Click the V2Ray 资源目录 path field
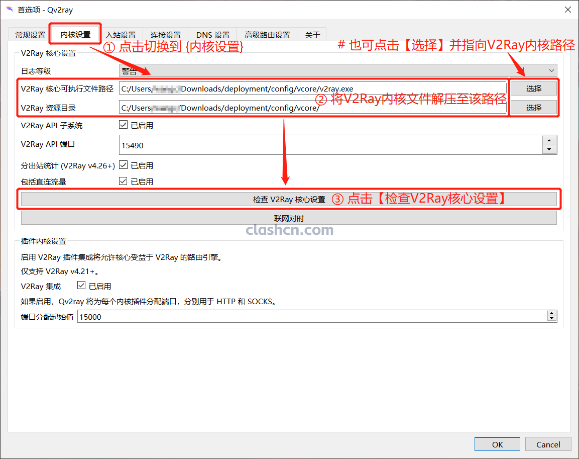 312,108
